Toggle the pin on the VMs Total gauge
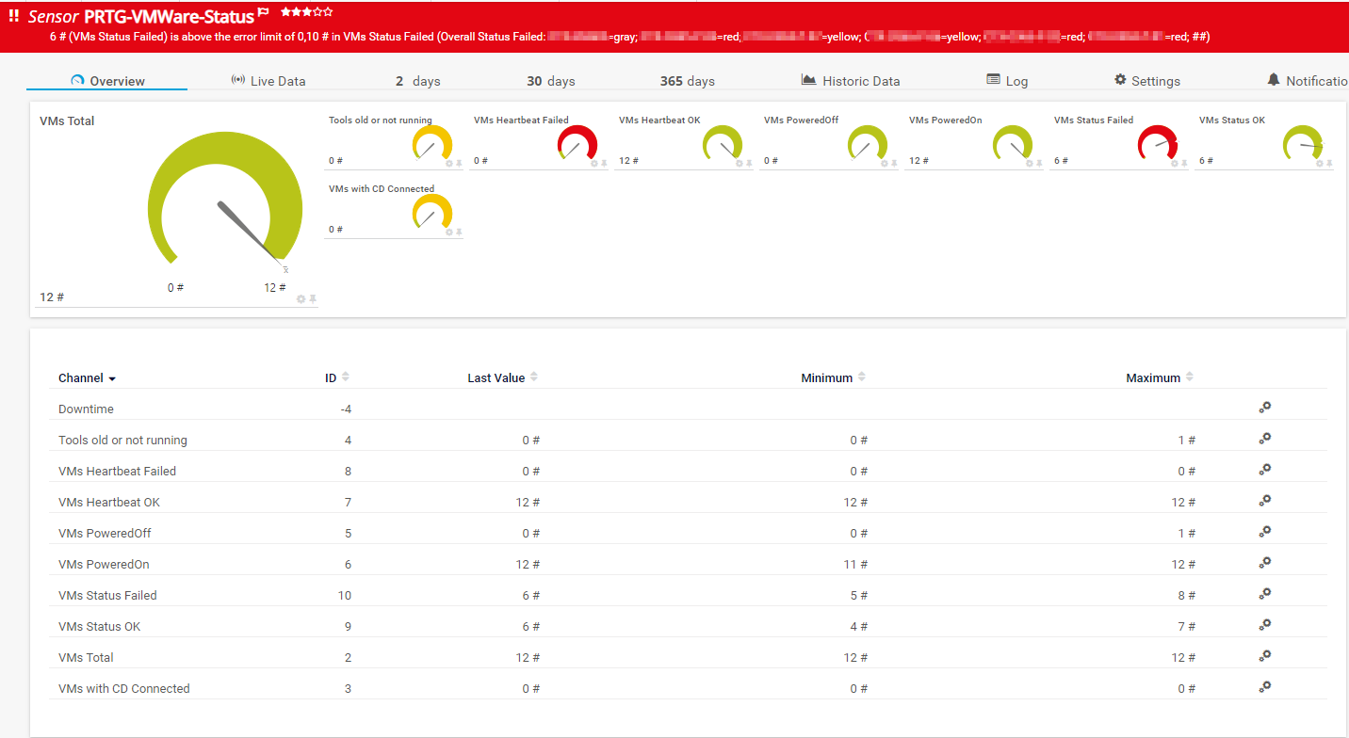This screenshot has height=738, width=1349. (313, 298)
